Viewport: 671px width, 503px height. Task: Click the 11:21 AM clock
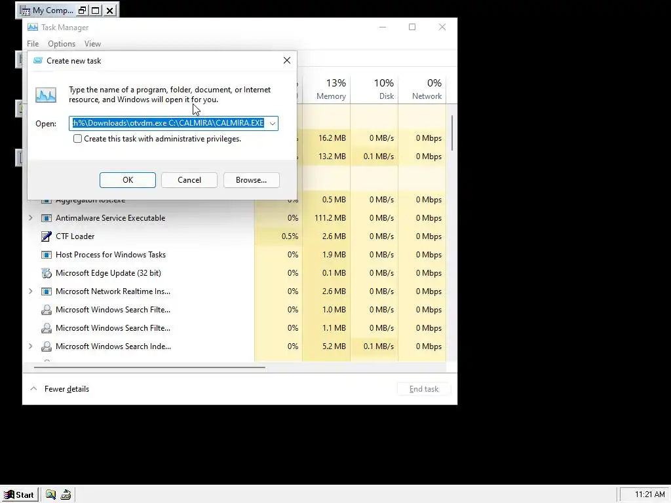coord(649,494)
